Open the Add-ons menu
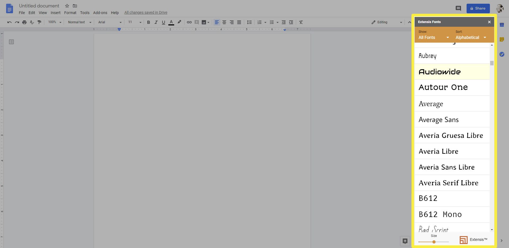 (100, 13)
